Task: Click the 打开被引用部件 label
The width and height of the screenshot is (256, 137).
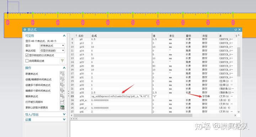Action: [34, 102]
